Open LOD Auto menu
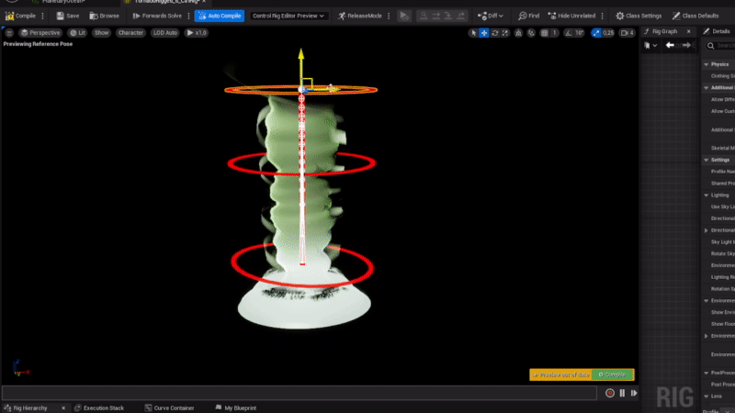The height and width of the screenshot is (413, 735). point(165,33)
